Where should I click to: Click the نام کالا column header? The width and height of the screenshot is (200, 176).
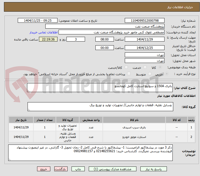pyautogui.click(x=134, y=120)
